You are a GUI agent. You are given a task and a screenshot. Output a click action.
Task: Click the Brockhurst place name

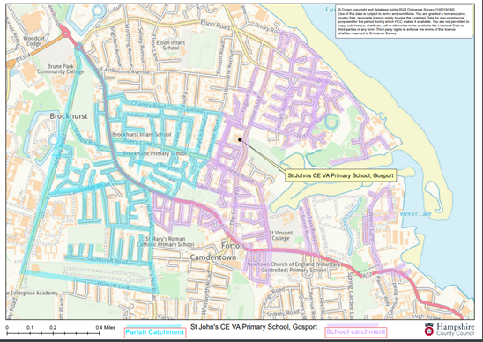coord(69,116)
